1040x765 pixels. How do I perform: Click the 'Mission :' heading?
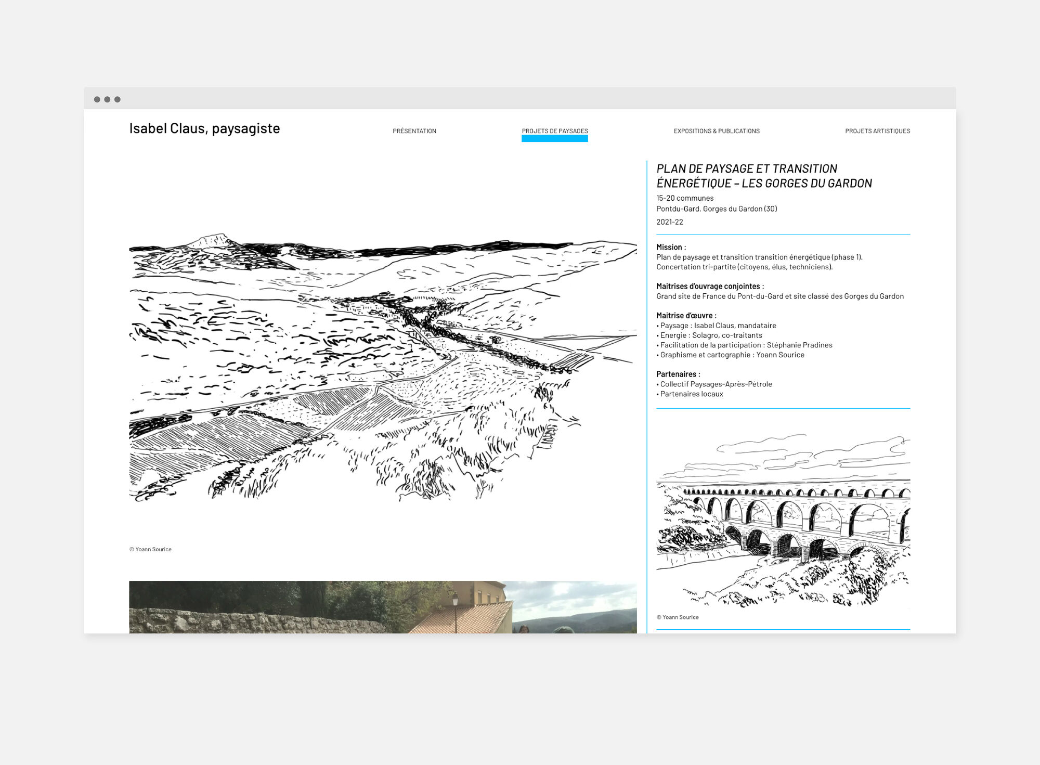[671, 248]
